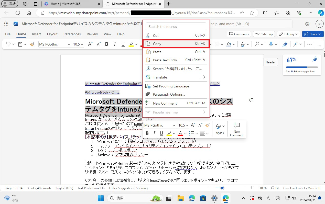Screen dimensions: 325x204
Task: Decrease font size with ribbon shrink-font icon
Action: click(99, 44)
